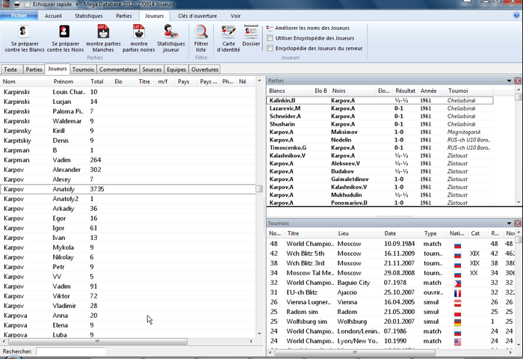Sort players by the Total column header

click(x=99, y=82)
